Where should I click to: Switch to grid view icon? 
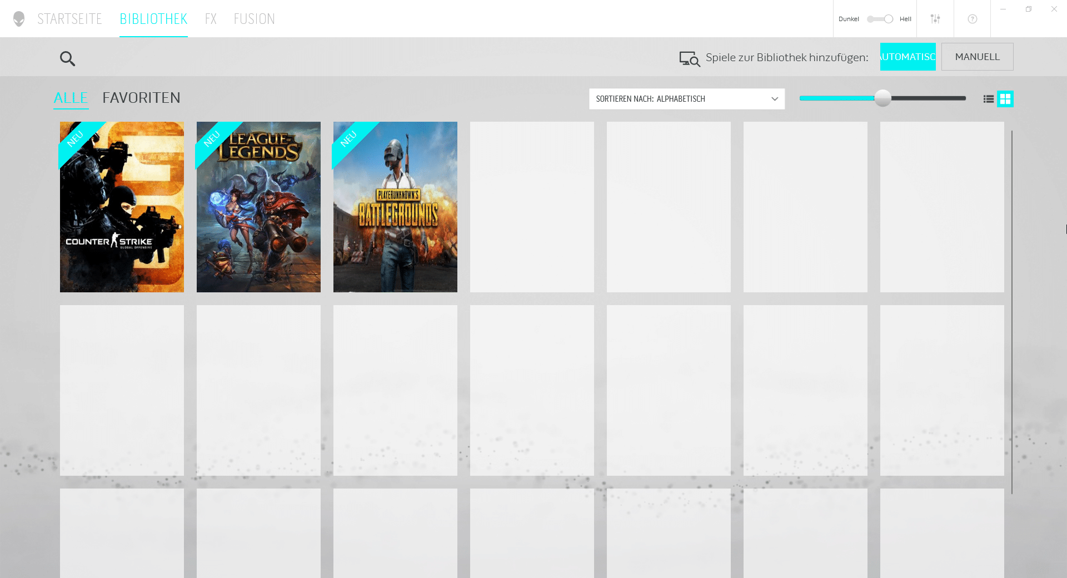(1005, 99)
